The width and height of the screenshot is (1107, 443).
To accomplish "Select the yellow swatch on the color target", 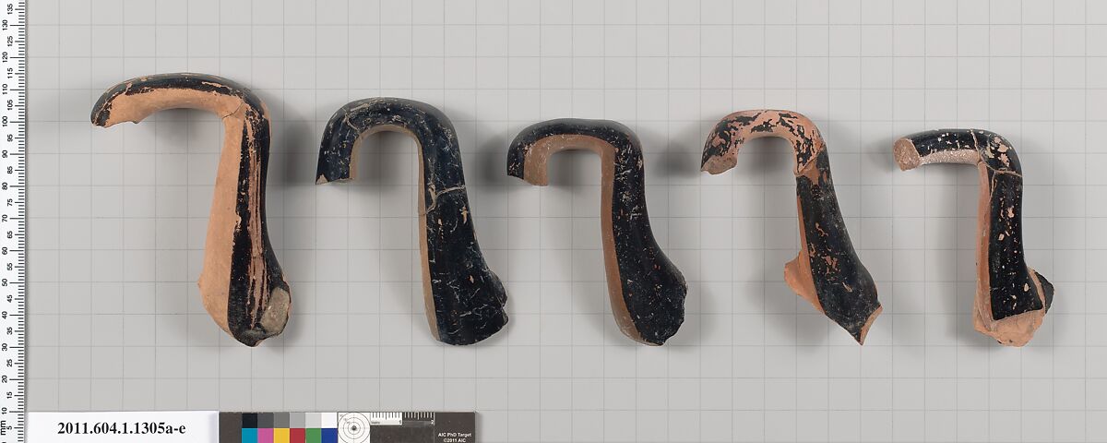I will (281, 436).
